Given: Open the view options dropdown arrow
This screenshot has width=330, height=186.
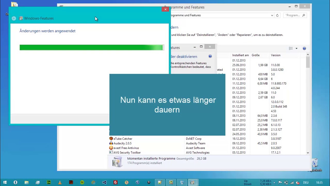Looking at the screenshot, I should coord(296,48).
